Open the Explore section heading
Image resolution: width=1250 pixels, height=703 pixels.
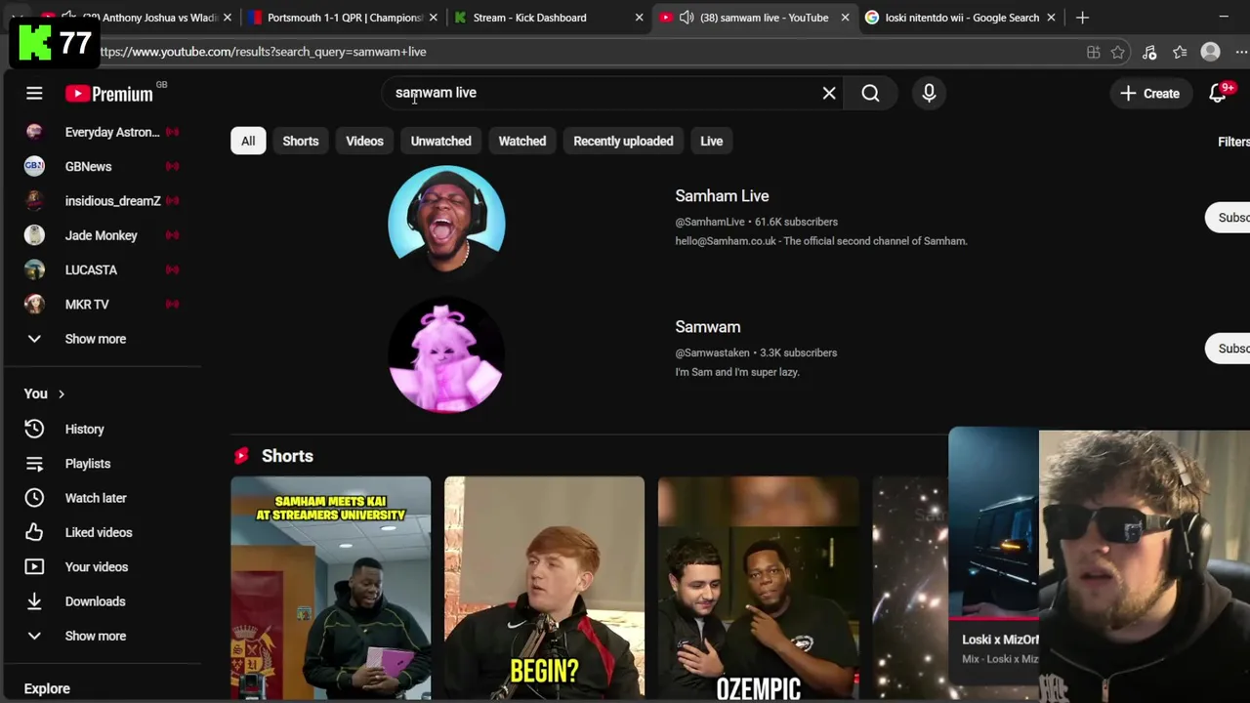[x=47, y=688]
